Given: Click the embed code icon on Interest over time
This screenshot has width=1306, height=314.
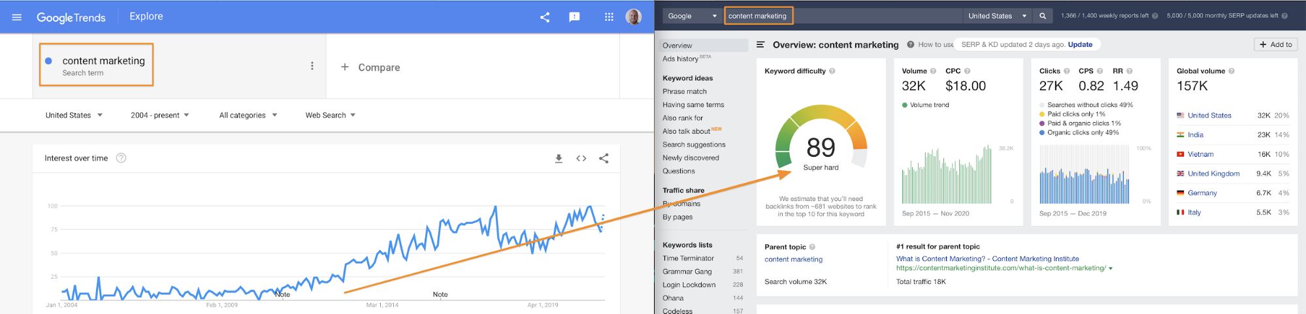Looking at the screenshot, I should point(581,159).
